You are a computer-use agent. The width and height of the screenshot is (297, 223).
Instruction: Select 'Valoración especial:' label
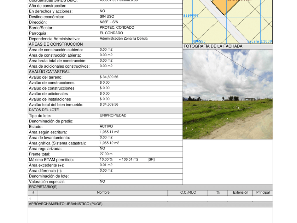(47, 182)
